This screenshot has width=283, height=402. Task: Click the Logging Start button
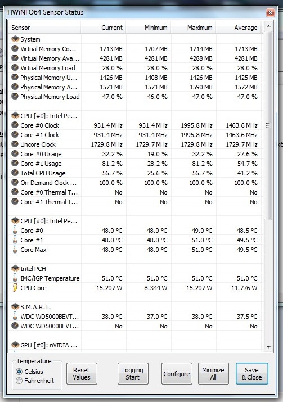coord(133,373)
